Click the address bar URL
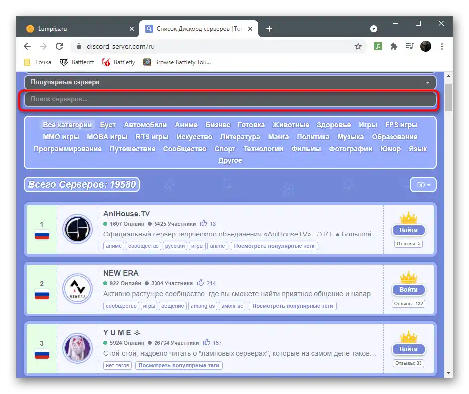The image size is (469, 394). pyautogui.click(x=121, y=46)
